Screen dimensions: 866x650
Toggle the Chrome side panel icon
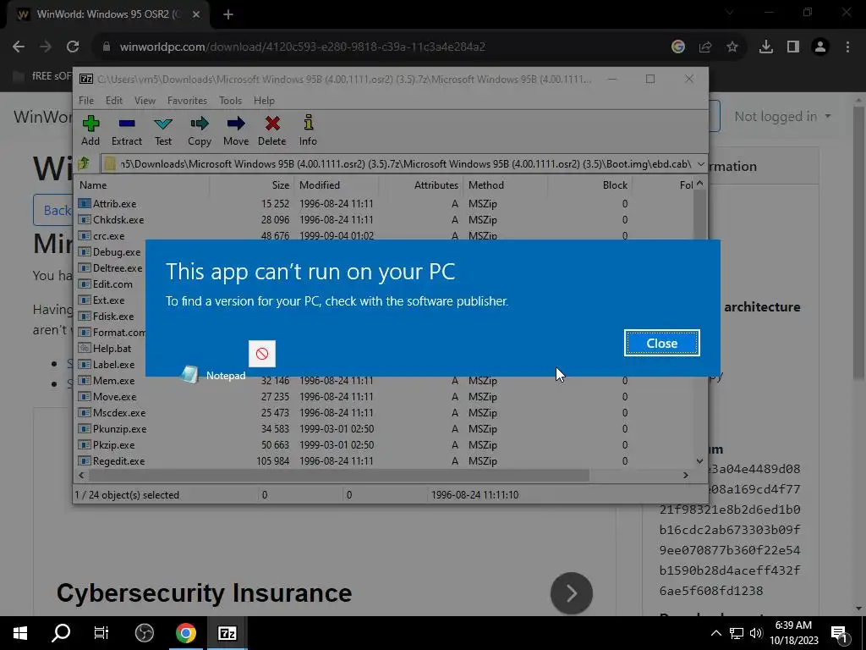click(793, 47)
